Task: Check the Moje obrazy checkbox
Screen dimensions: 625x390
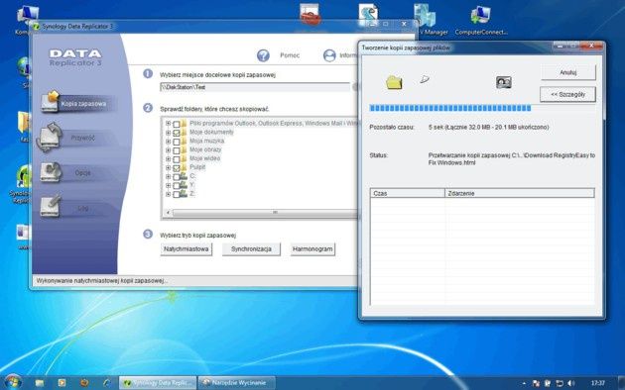Action: click(177, 150)
